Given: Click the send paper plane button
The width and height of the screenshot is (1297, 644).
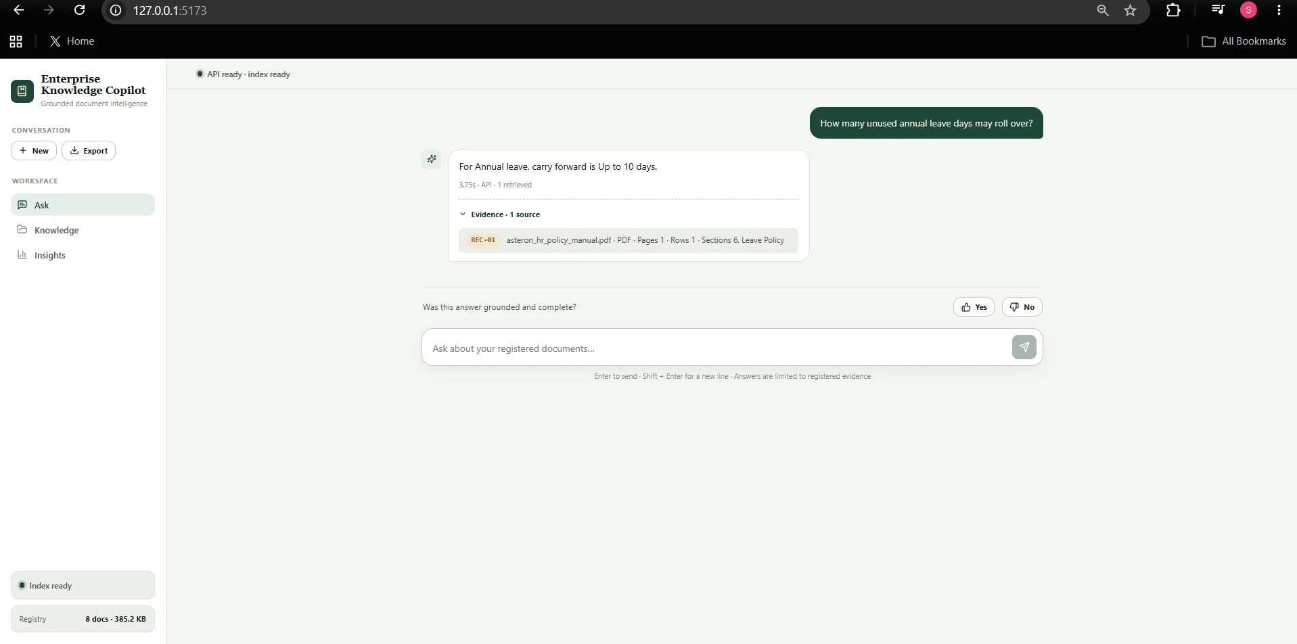Looking at the screenshot, I should click(1024, 347).
